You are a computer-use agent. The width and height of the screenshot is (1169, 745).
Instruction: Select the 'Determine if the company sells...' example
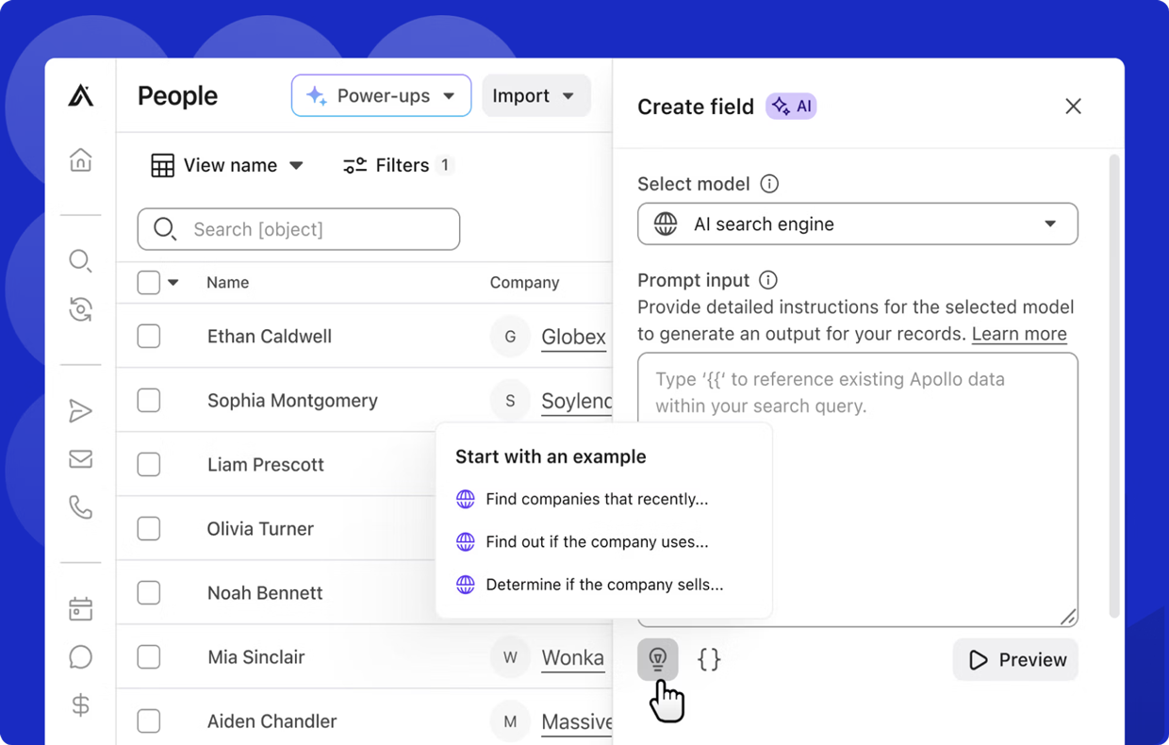pos(603,585)
